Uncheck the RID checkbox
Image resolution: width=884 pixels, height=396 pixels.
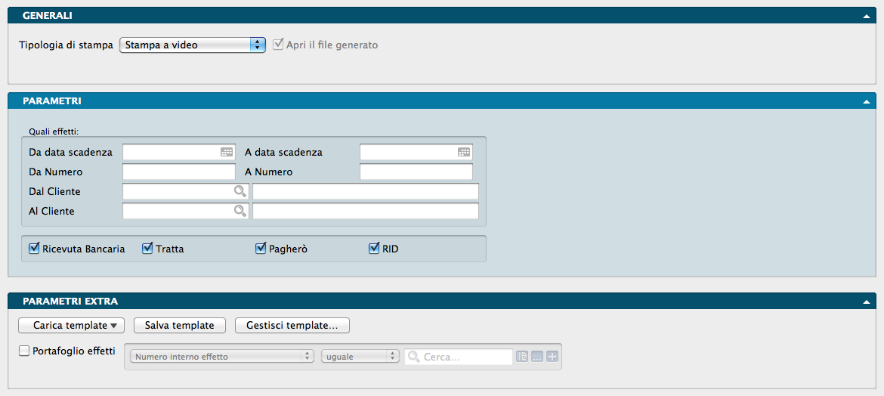(x=374, y=248)
